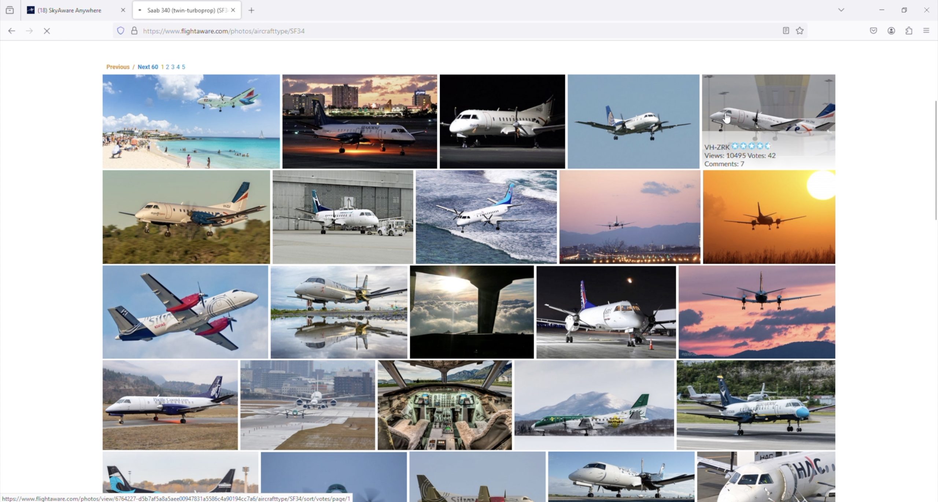Go to Next 60 photos
This screenshot has height=502, width=938.
(148, 67)
